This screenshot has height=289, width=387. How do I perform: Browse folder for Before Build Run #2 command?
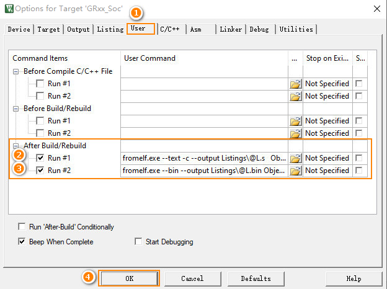pos(295,133)
